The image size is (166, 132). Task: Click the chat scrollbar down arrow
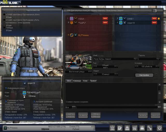[160, 102]
